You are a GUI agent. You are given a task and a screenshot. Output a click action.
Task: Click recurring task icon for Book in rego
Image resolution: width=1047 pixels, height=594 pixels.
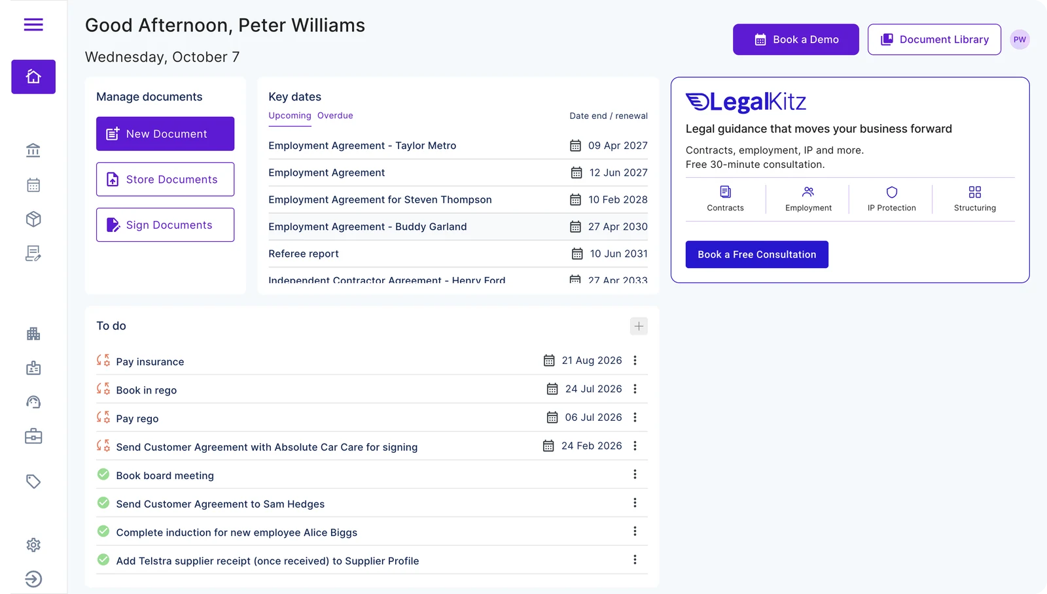[103, 389]
